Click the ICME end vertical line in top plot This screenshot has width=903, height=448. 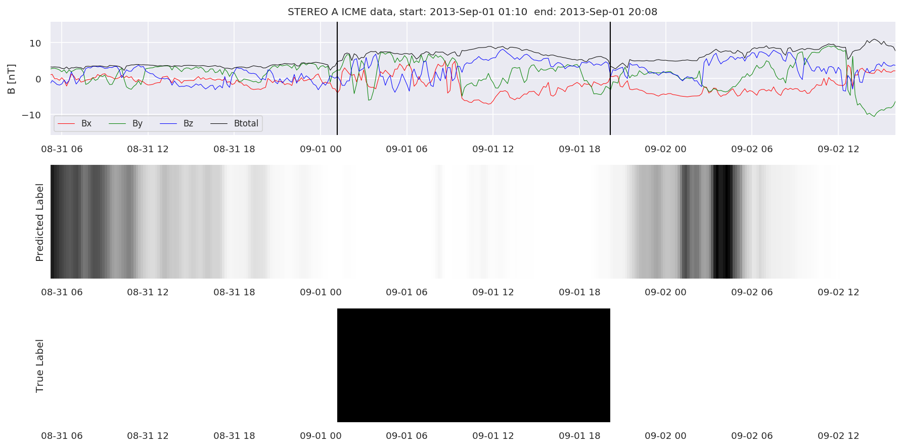[610, 78]
